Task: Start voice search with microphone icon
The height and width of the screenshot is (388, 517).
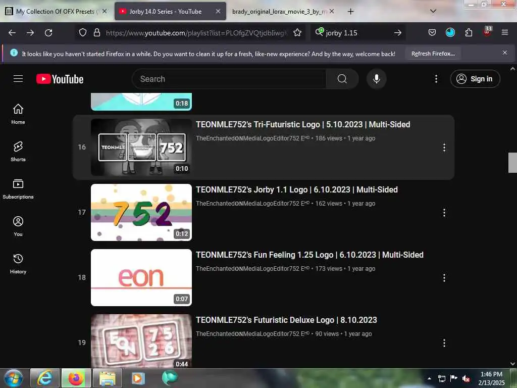Action: click(x=377, y=79)
